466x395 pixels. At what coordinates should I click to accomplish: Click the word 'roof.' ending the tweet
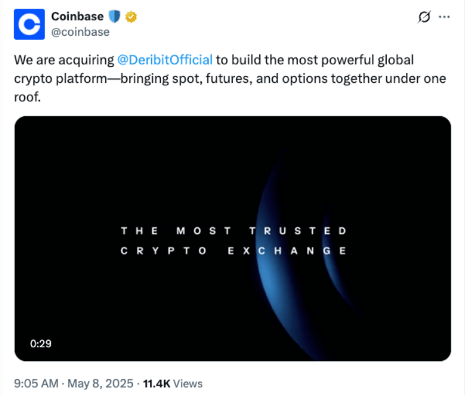pos(27,97)
